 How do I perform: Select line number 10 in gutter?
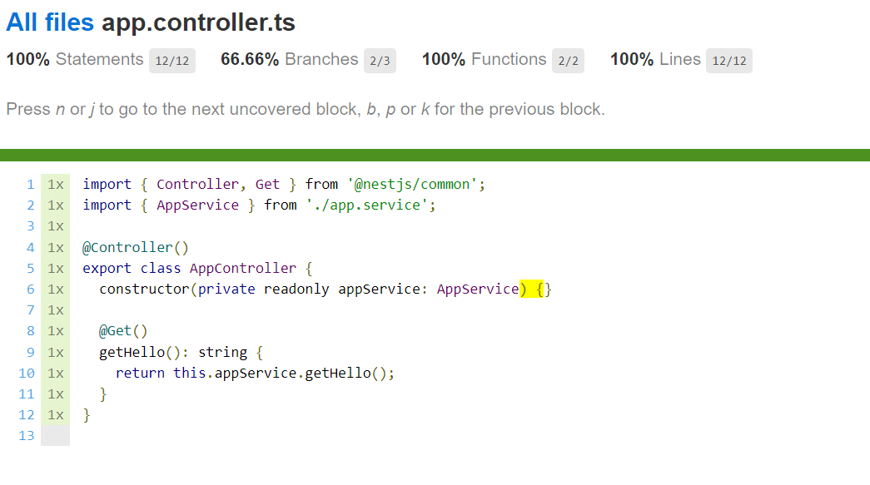[27, 373]
